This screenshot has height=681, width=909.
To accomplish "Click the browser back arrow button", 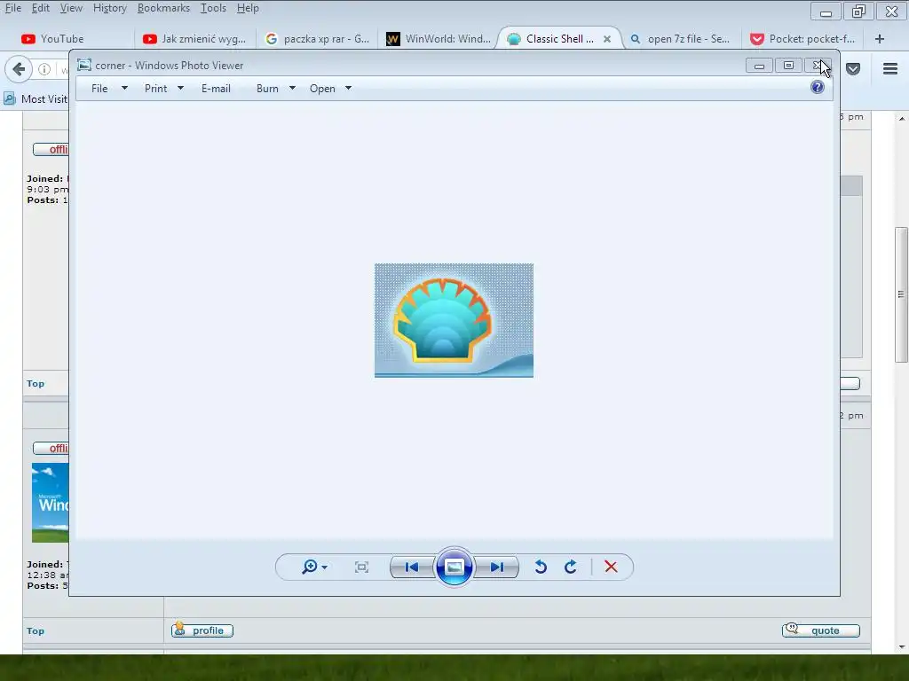I will click(19, 69).
